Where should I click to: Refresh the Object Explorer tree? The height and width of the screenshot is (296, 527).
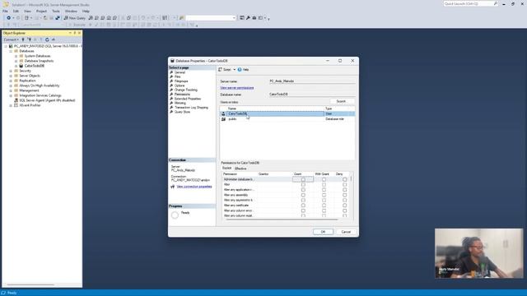(47, 39)
